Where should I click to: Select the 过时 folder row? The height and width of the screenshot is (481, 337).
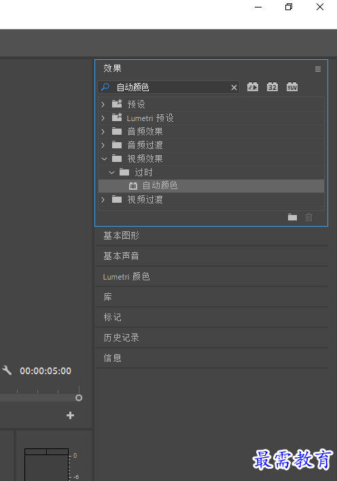click(211, 172)
